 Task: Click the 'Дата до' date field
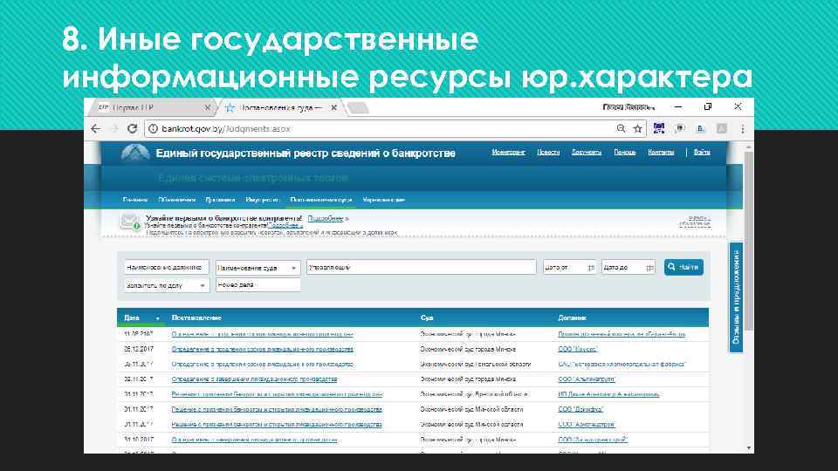(x=628, y=267)
